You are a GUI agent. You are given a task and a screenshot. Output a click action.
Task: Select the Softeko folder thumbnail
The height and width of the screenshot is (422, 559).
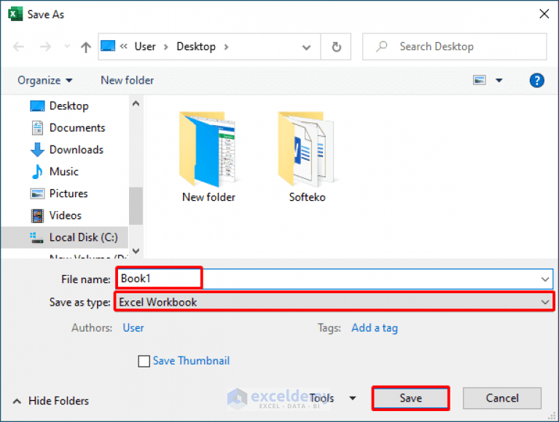[307, 149]
